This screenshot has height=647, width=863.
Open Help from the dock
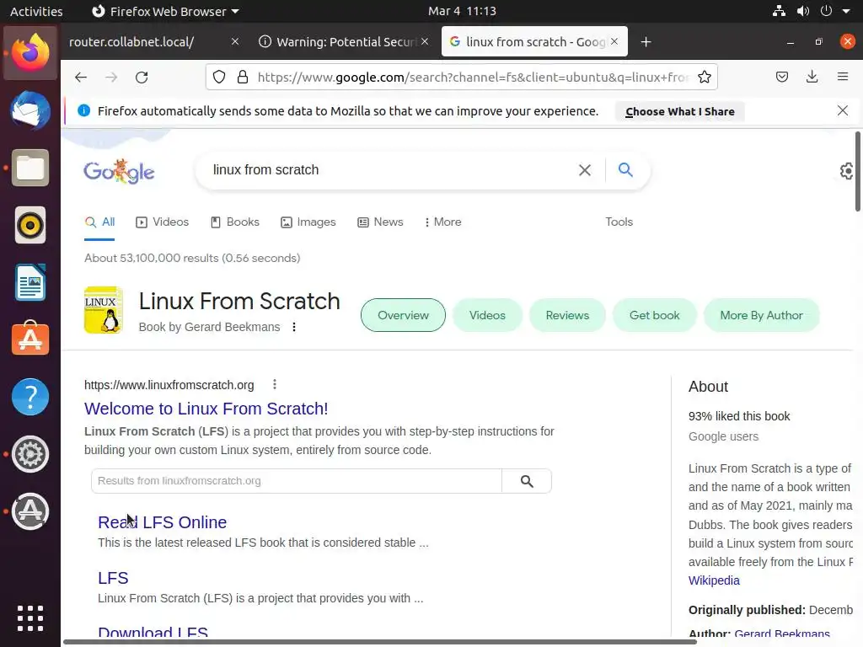point(30,397)
